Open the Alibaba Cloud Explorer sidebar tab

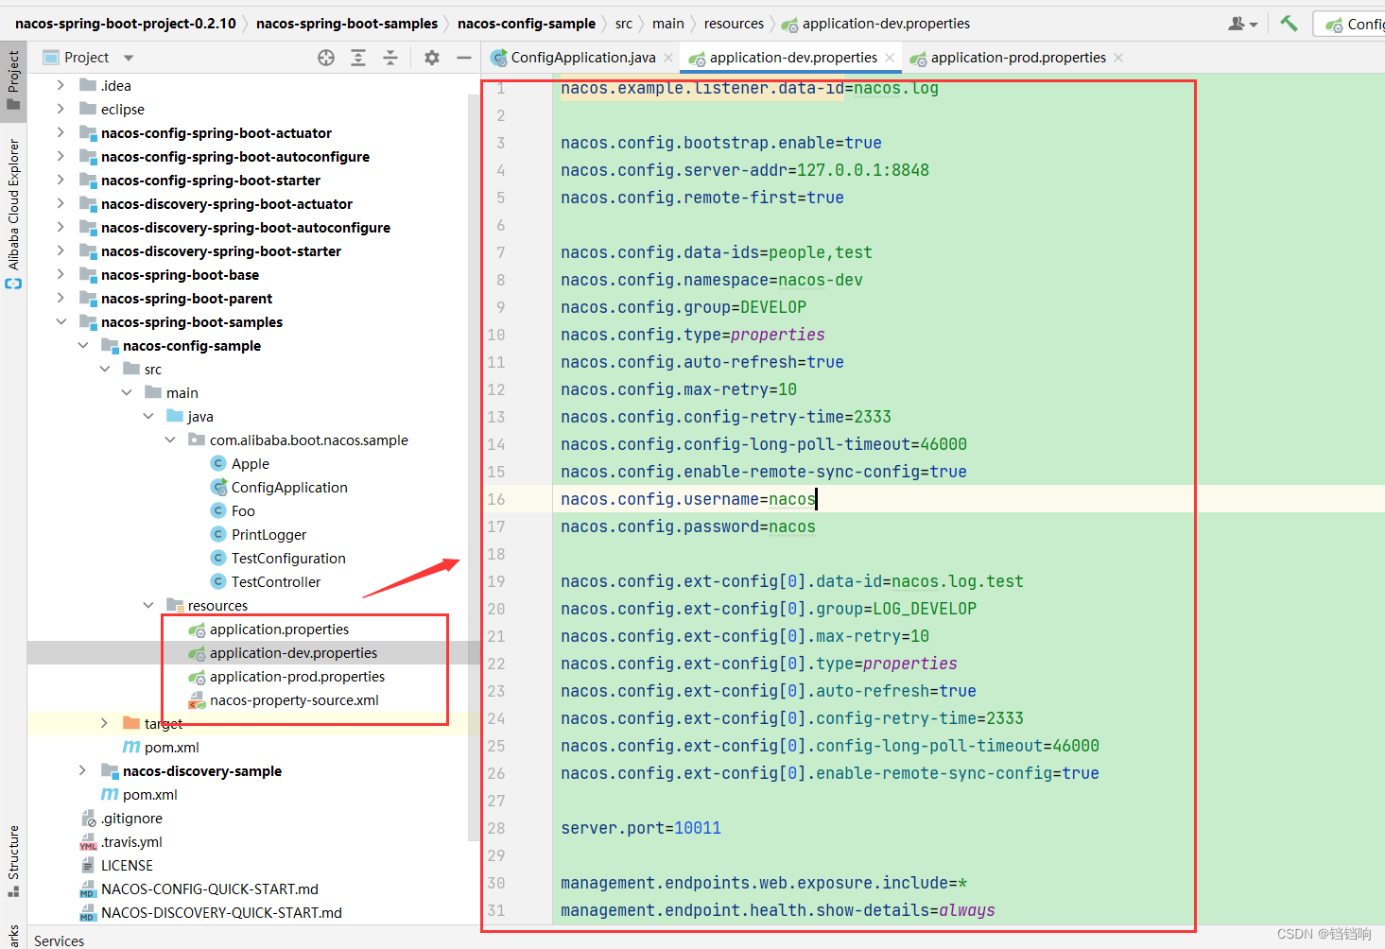coord(13,213)
